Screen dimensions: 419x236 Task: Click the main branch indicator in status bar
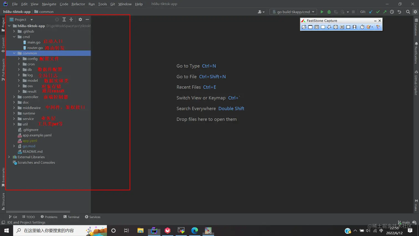[404, 222]
